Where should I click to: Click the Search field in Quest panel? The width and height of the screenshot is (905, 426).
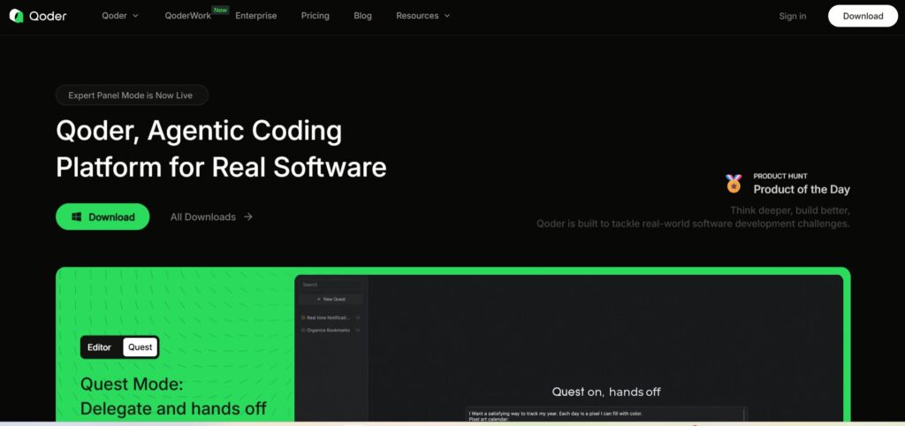click(x=331, y=285)
